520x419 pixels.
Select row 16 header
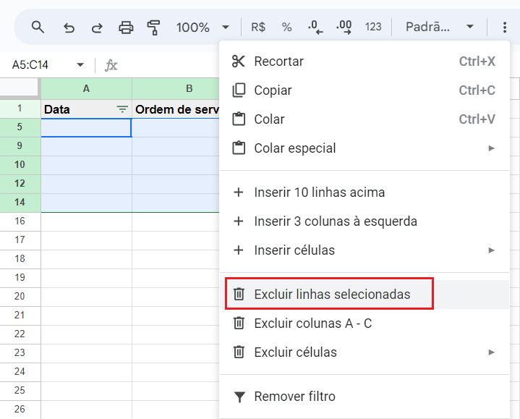point(20,221)
